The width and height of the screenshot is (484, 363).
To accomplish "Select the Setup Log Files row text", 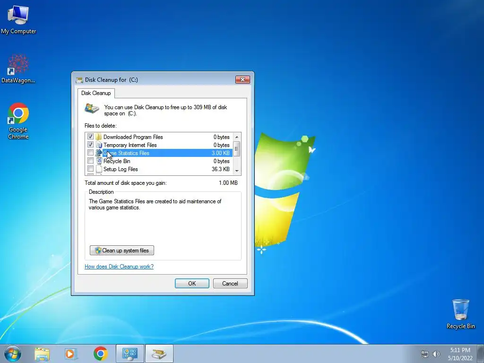I will (121, 169).
